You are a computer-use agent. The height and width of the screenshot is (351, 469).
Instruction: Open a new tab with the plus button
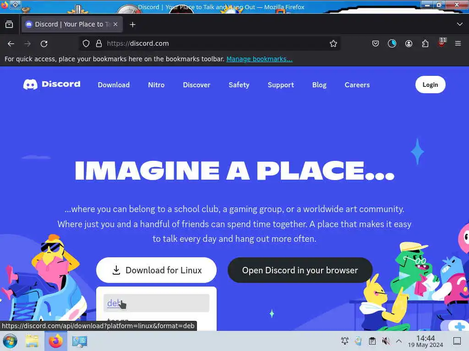tap(132, 25)
